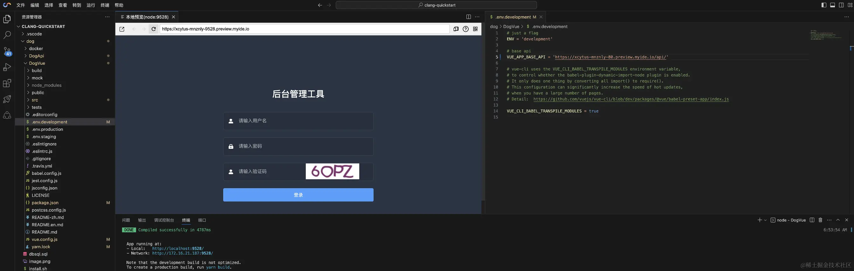Open the VUE_APP_BASE_API URL link in editor
The width and height of the screenshot is (854, 271).
pyautogui.click(x=610, y=57)
